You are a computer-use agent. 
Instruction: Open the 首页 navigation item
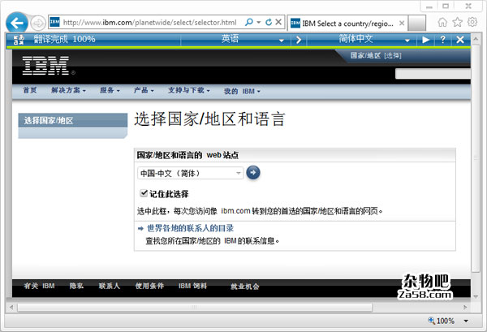(30, 90)
